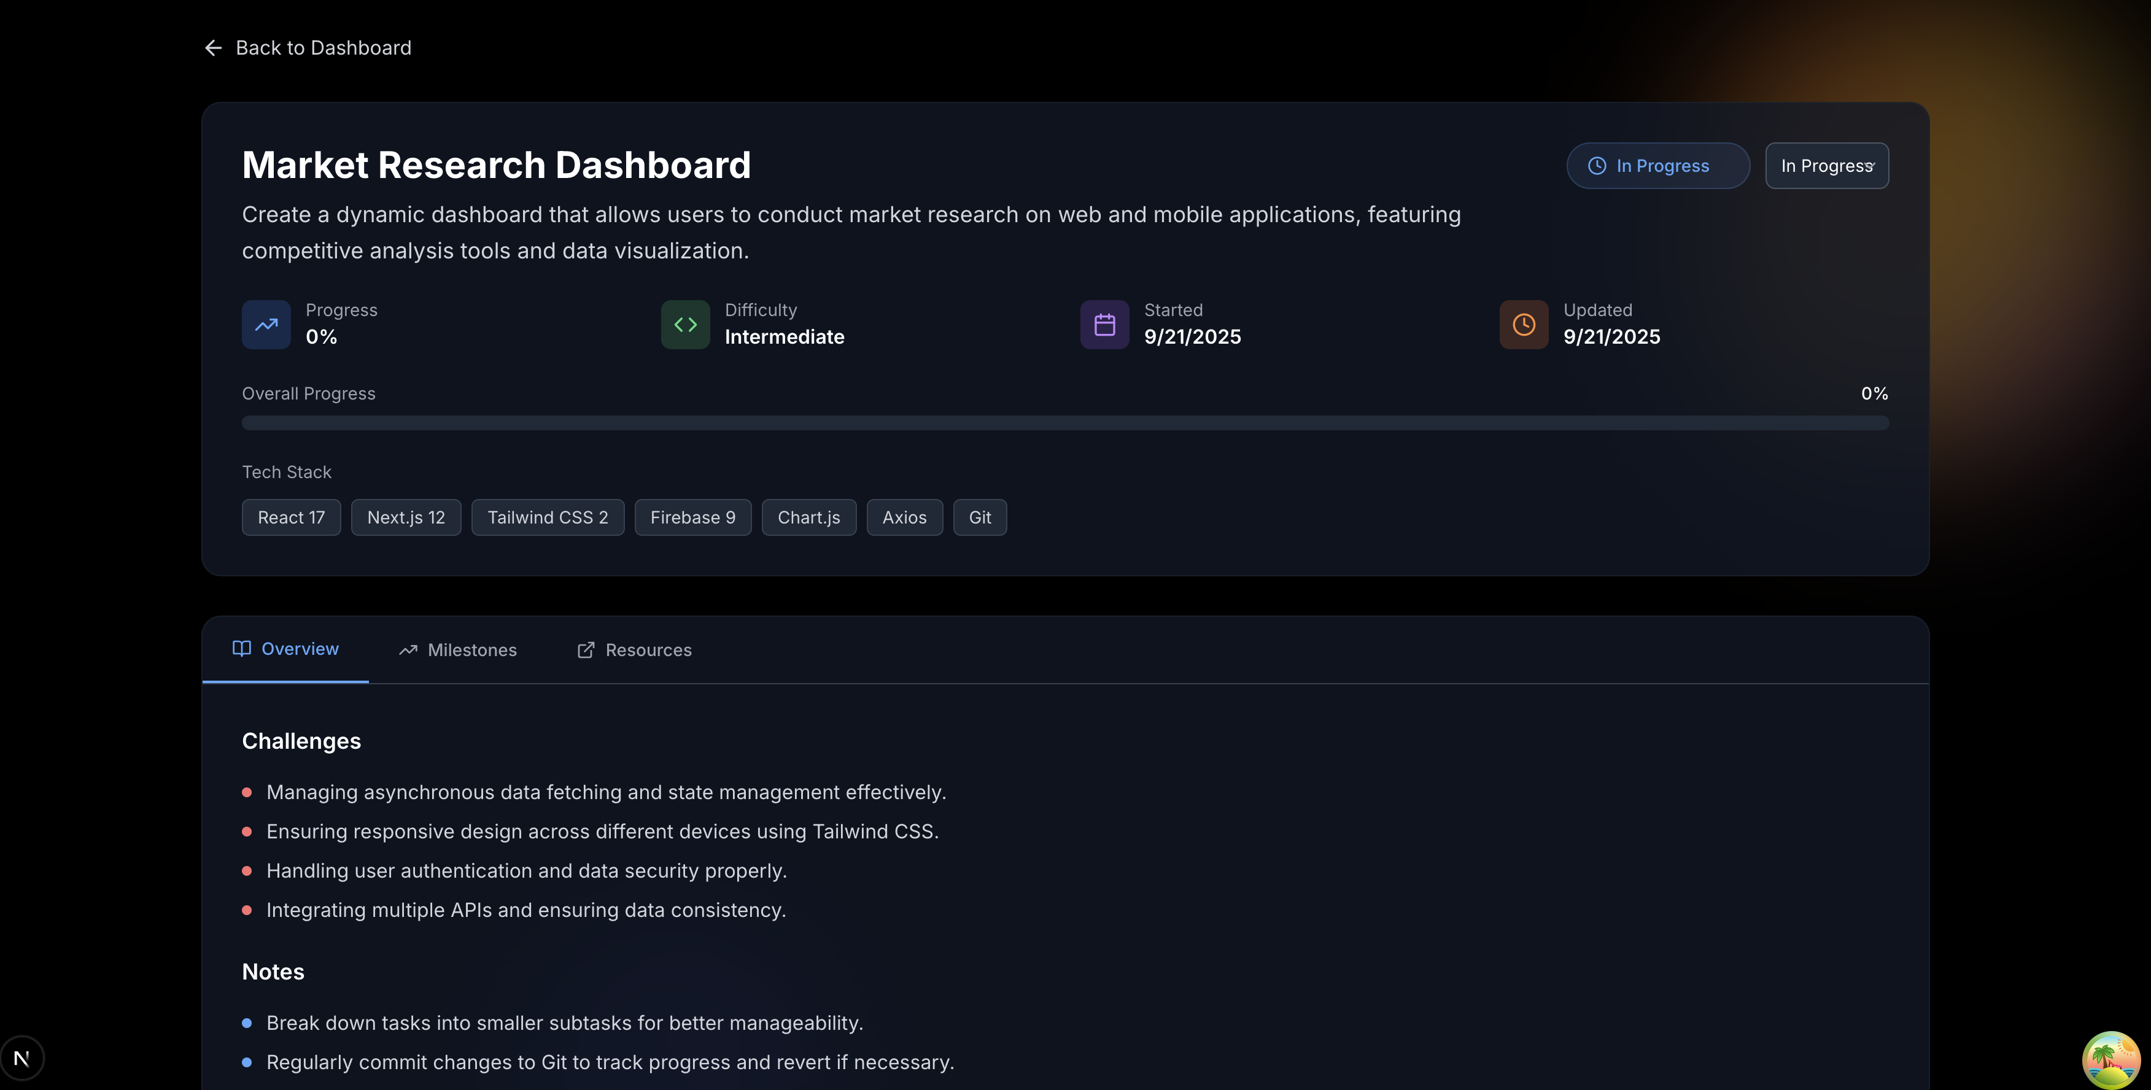Select the Git tech stack tag
Viewport: 2151px width, 1090px height.
coord(980,517)
